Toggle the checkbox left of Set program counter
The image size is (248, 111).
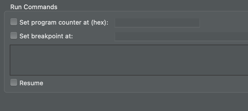coord(14,22)
